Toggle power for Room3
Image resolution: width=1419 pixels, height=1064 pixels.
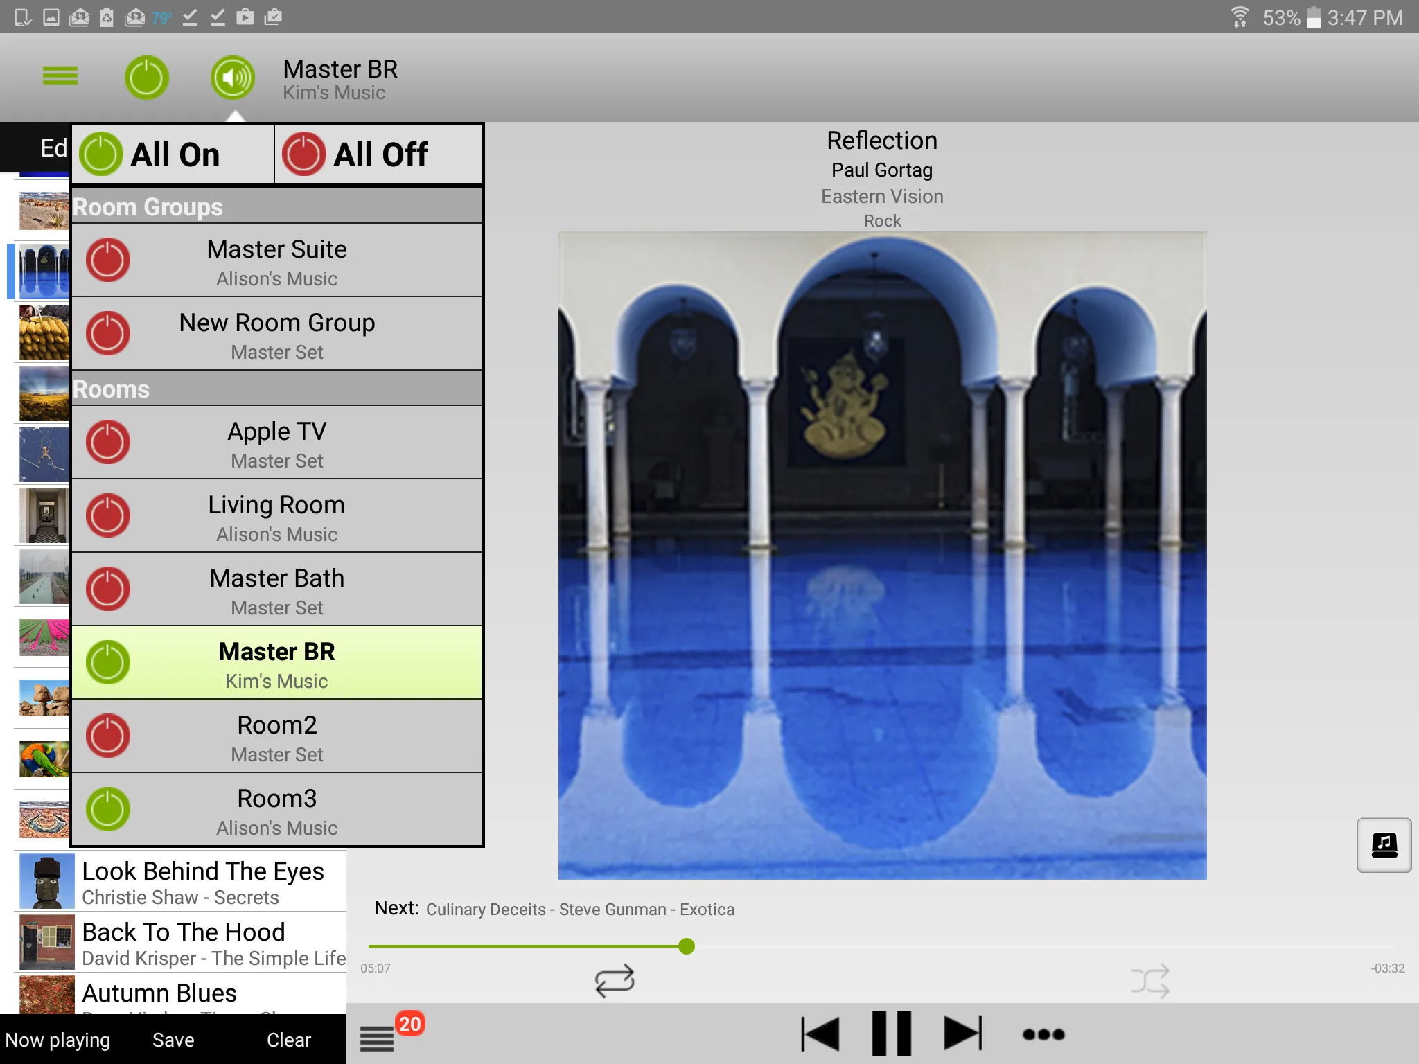pos(108,810)
